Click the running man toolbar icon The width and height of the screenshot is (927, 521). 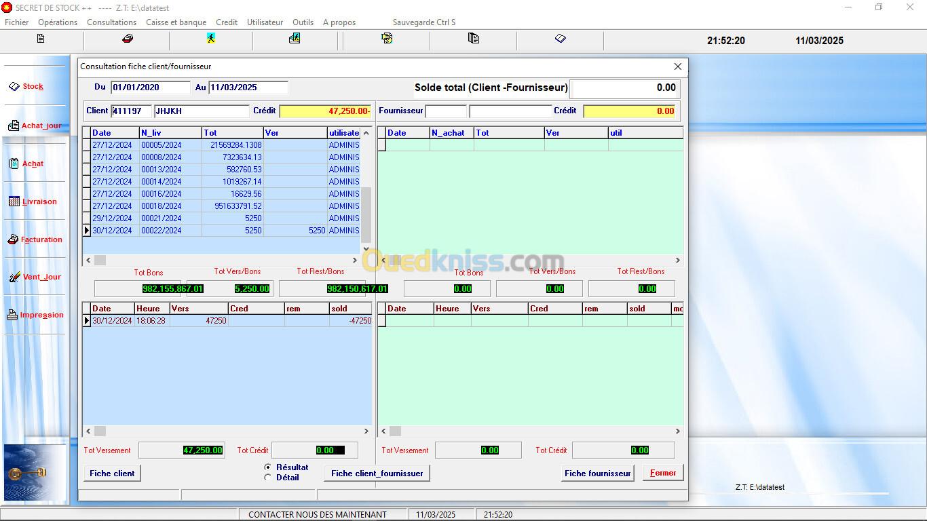point(211,39)
